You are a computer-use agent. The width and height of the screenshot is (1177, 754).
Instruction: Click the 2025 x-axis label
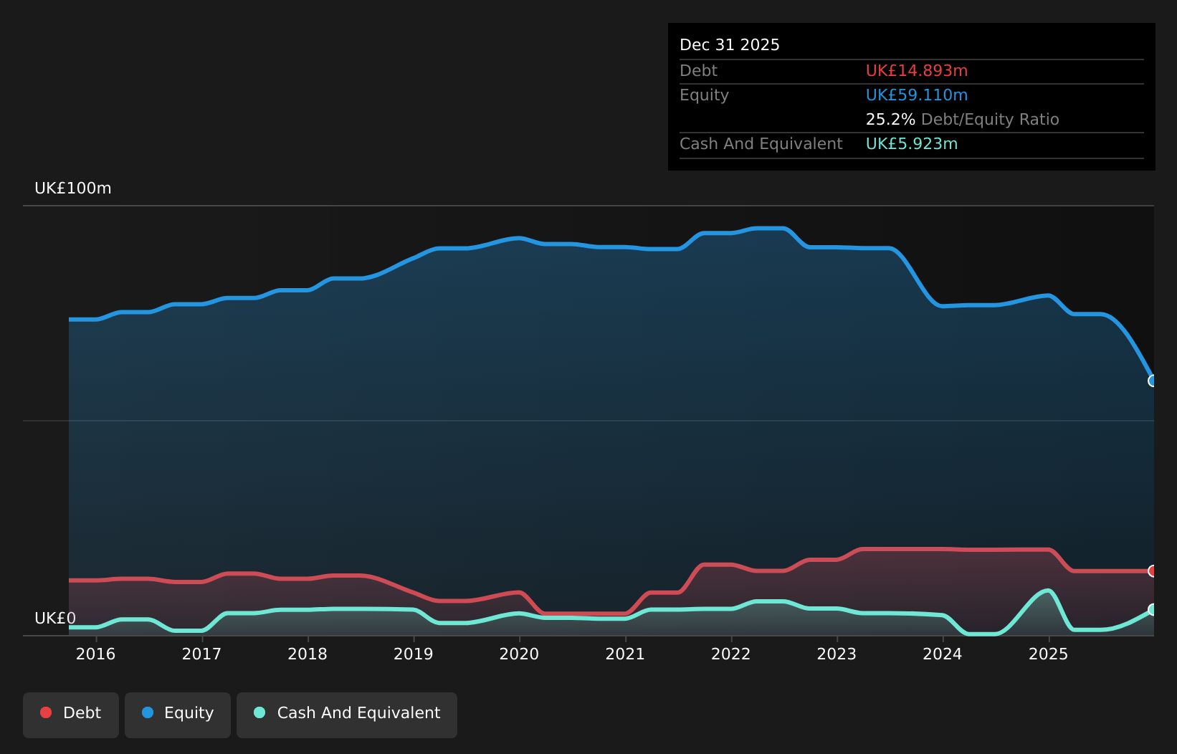tap(1049, 654)
